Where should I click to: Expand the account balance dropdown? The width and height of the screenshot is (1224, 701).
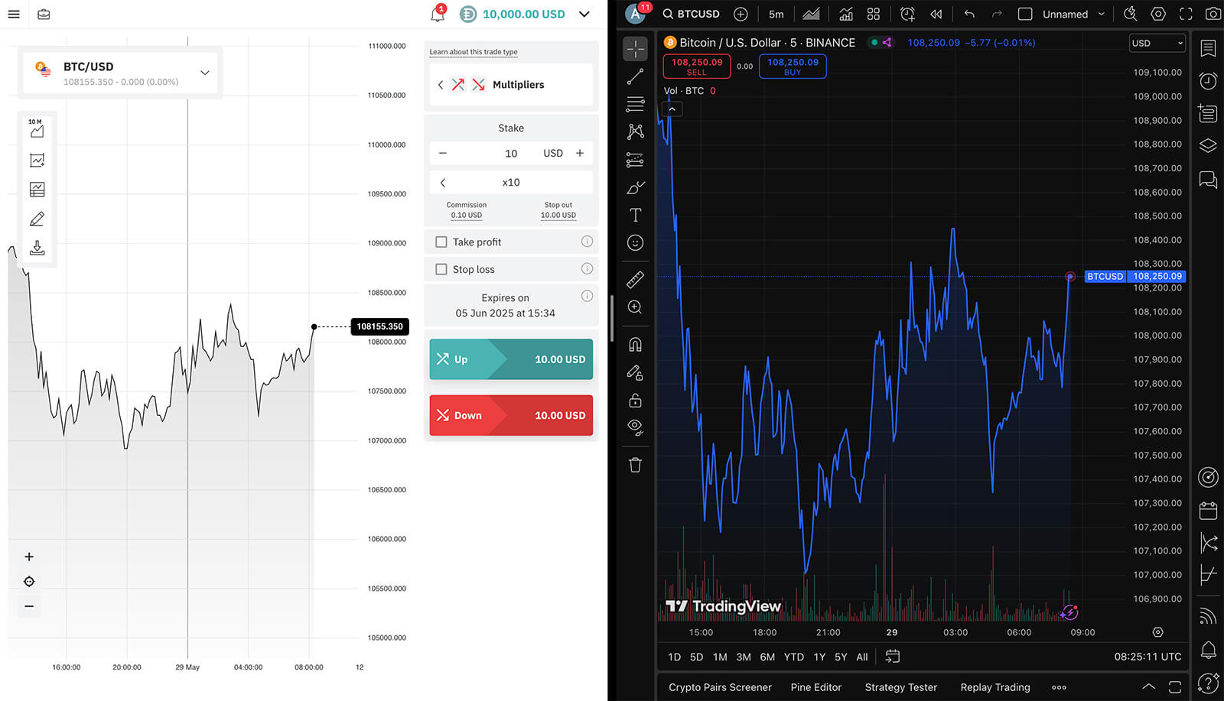(584, 14)
